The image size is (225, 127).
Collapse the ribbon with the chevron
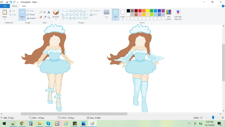(219, 6)
